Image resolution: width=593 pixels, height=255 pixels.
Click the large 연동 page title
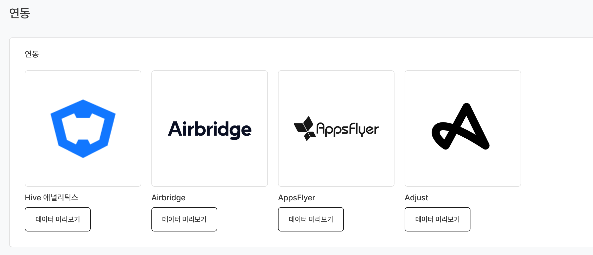19,13
